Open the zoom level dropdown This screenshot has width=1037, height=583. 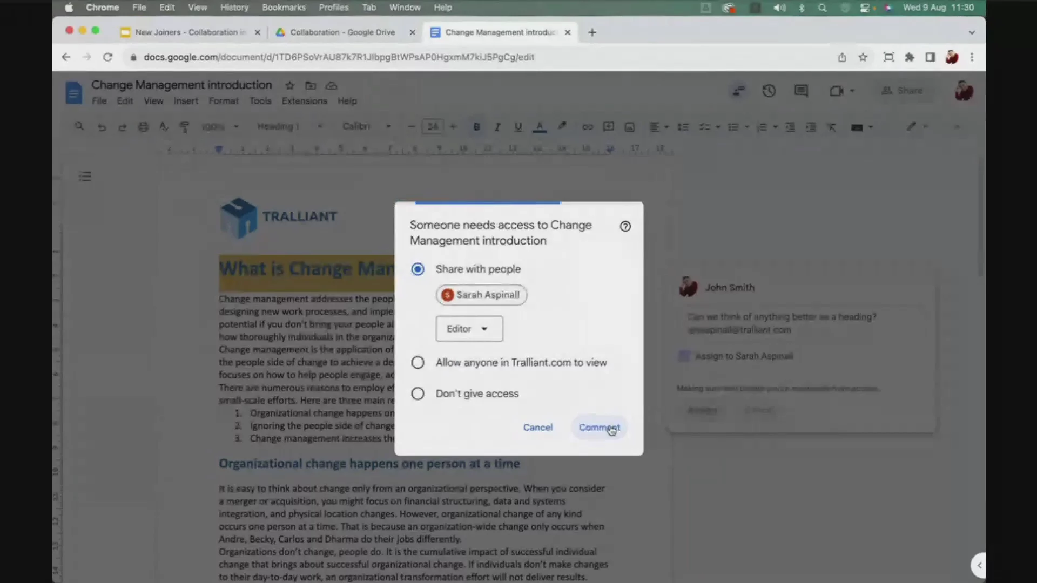pos(220,126)
